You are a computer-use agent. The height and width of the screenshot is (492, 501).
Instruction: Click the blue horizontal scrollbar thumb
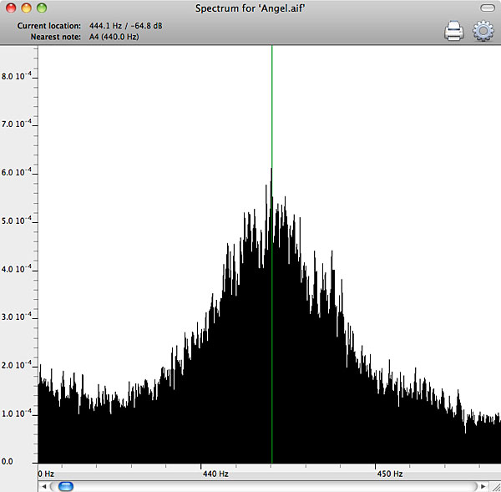pos(64,485)
